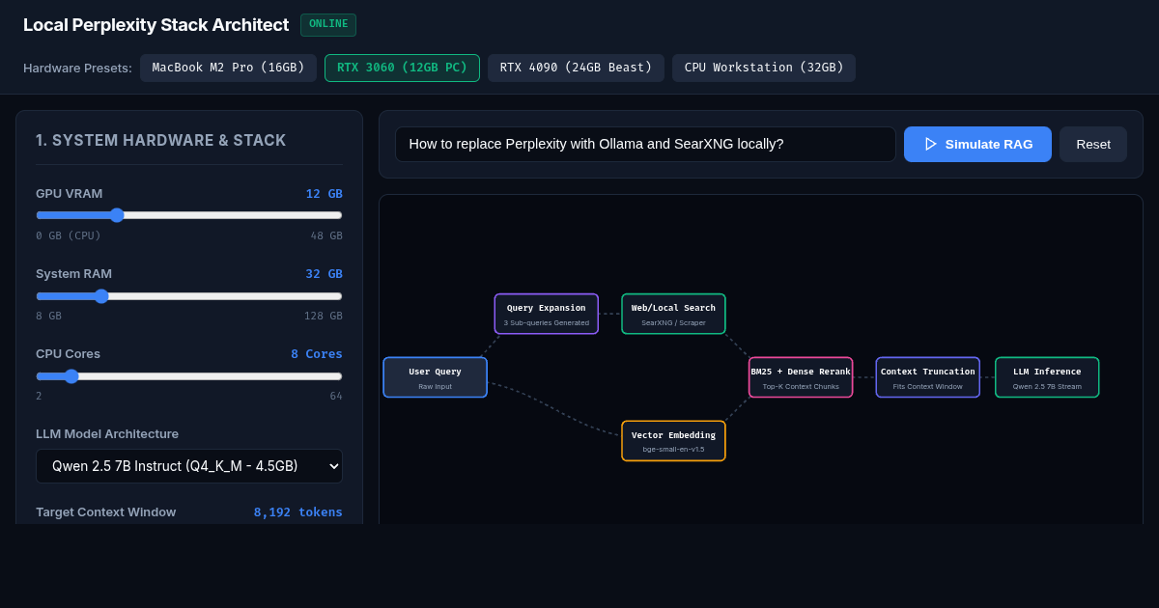Viewport: 1159px width, 608px height.
Task: Click the 'Target Context Window' label
Action: pos(106,512)
